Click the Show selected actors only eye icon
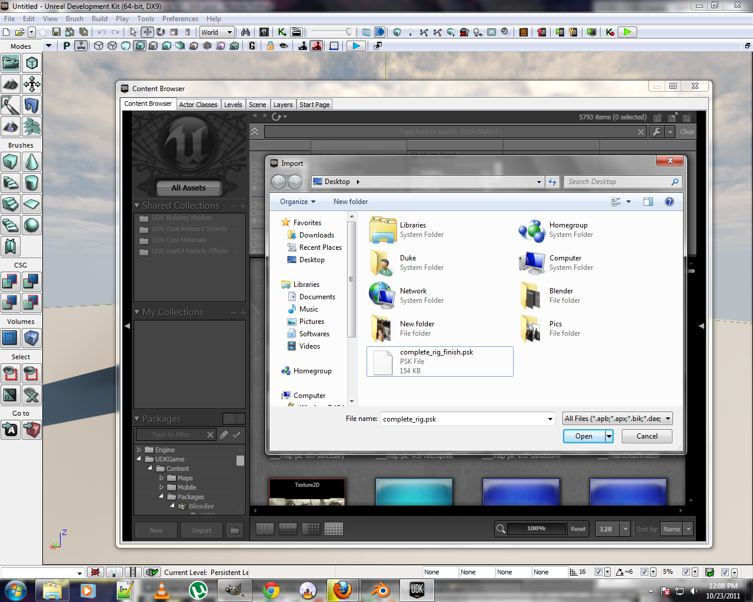The image size is (753, 602). coord(11,373)
